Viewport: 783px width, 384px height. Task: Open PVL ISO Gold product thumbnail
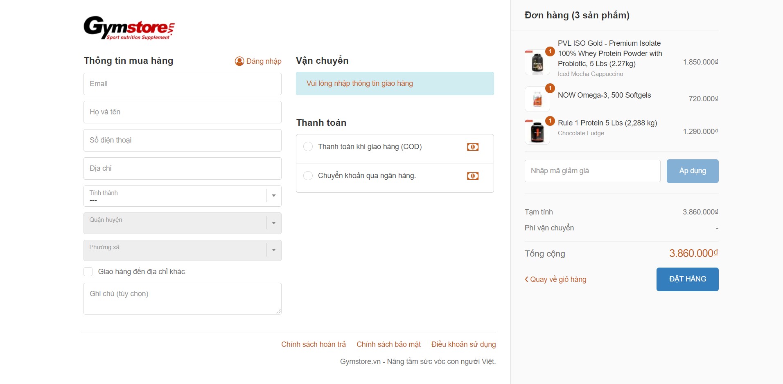pos(537,63)
